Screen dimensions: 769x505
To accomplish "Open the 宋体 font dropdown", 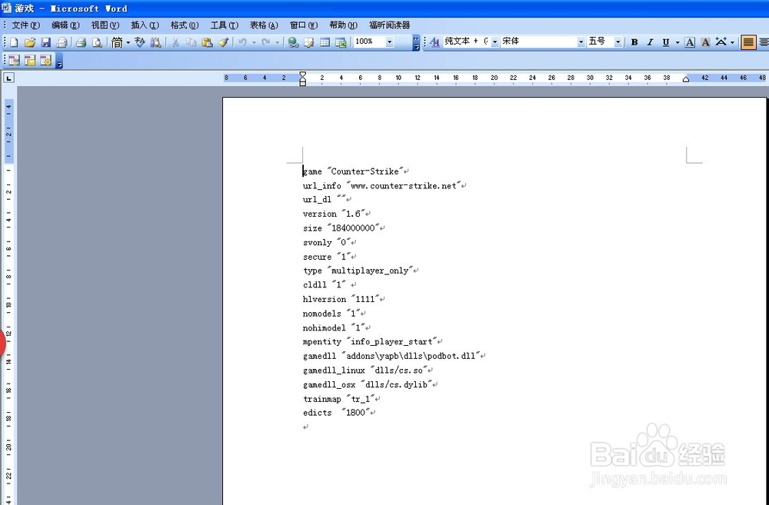I will [581, 42].
